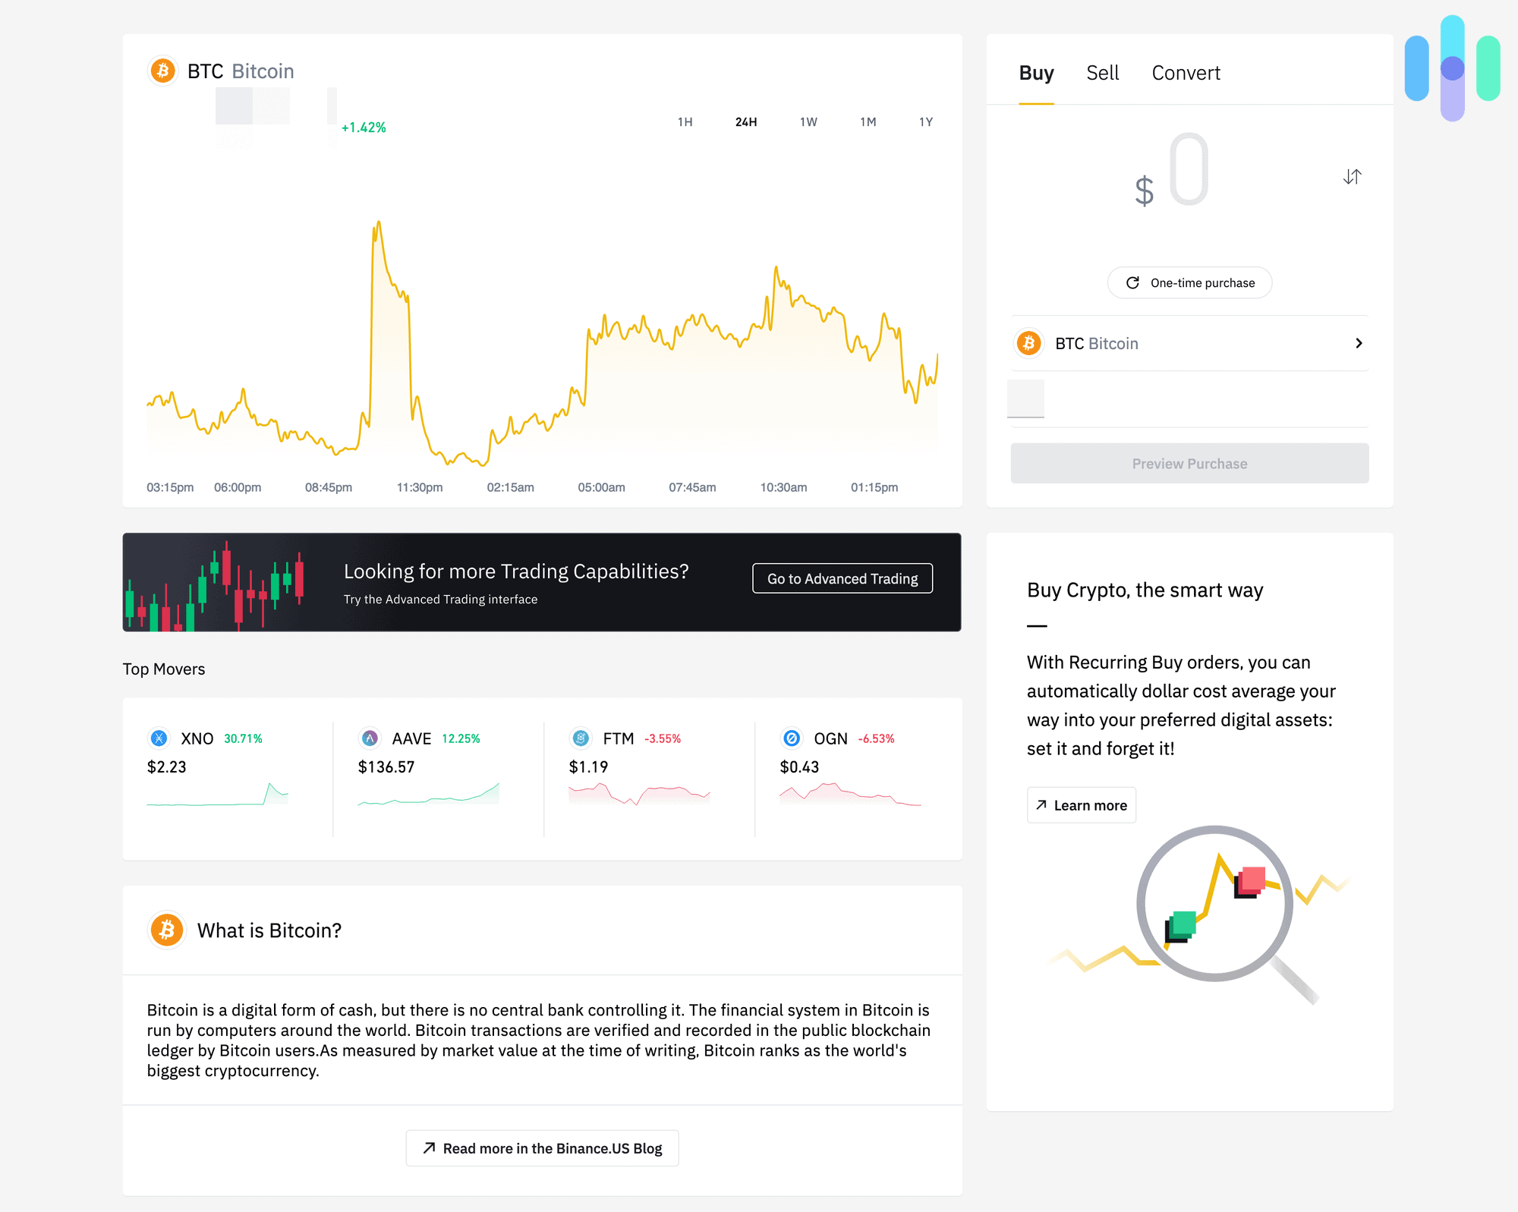Click Go to Advanced Trading button
Viewport: 1518px width, 1212px height.
click(841, 579)
